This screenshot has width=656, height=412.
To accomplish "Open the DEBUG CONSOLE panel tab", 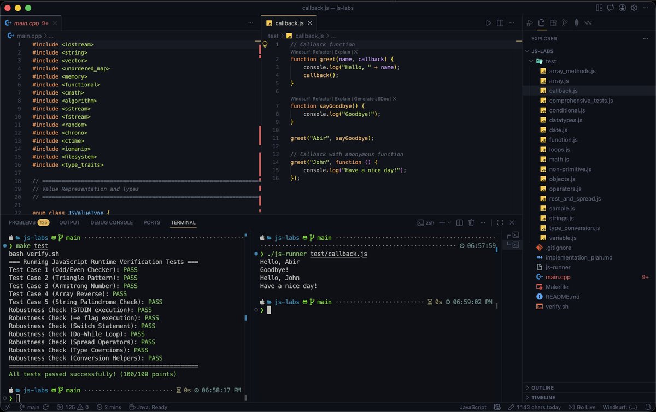I will 112,222.
